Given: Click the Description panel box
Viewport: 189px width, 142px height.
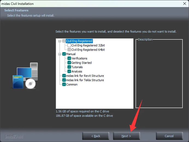Looking at the screenshot, I should [x=159, y=74].
